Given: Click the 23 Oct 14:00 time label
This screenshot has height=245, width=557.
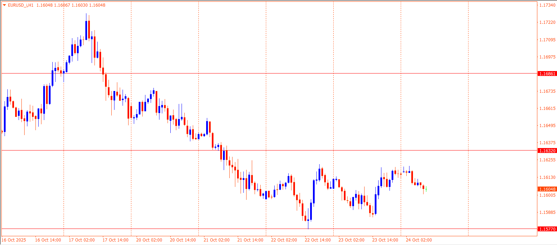Looking at the screenshot, I should coord(385,240).
